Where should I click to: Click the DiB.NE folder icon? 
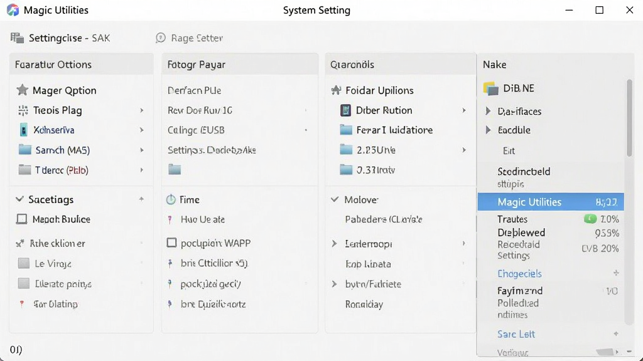491,88
